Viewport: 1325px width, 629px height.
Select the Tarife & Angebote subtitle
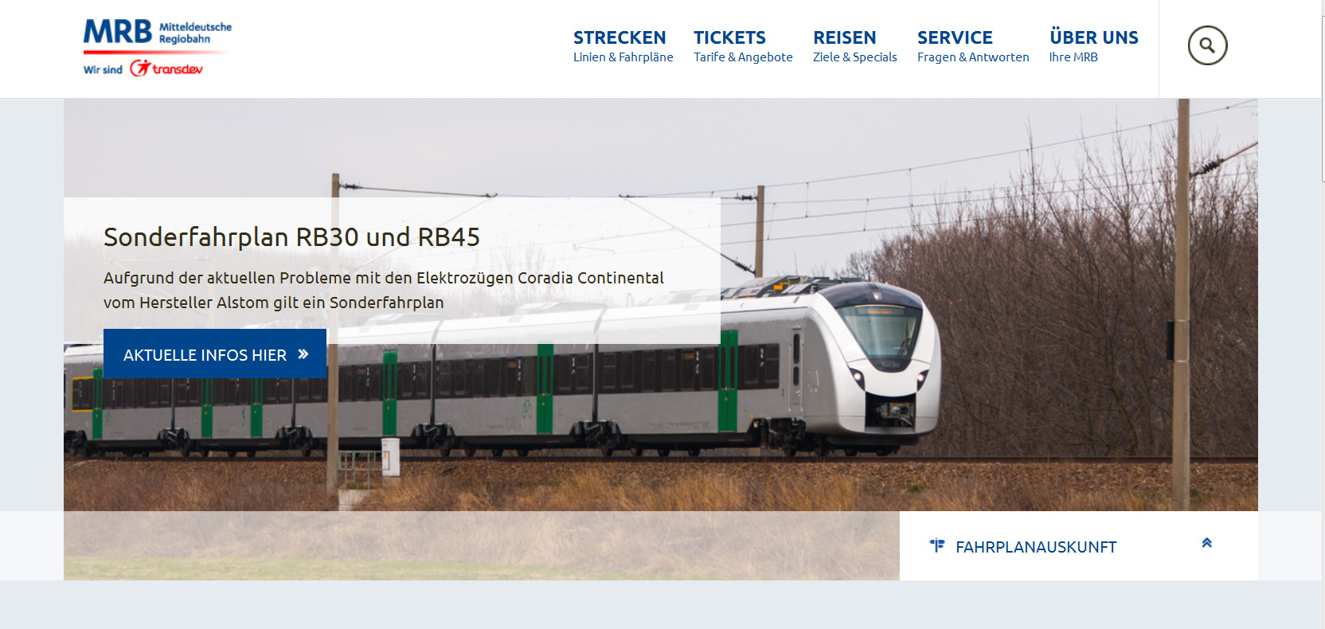(743, 57)
